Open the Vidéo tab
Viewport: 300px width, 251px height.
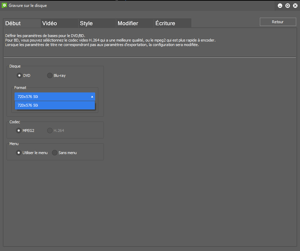click(x=60, y=23)
